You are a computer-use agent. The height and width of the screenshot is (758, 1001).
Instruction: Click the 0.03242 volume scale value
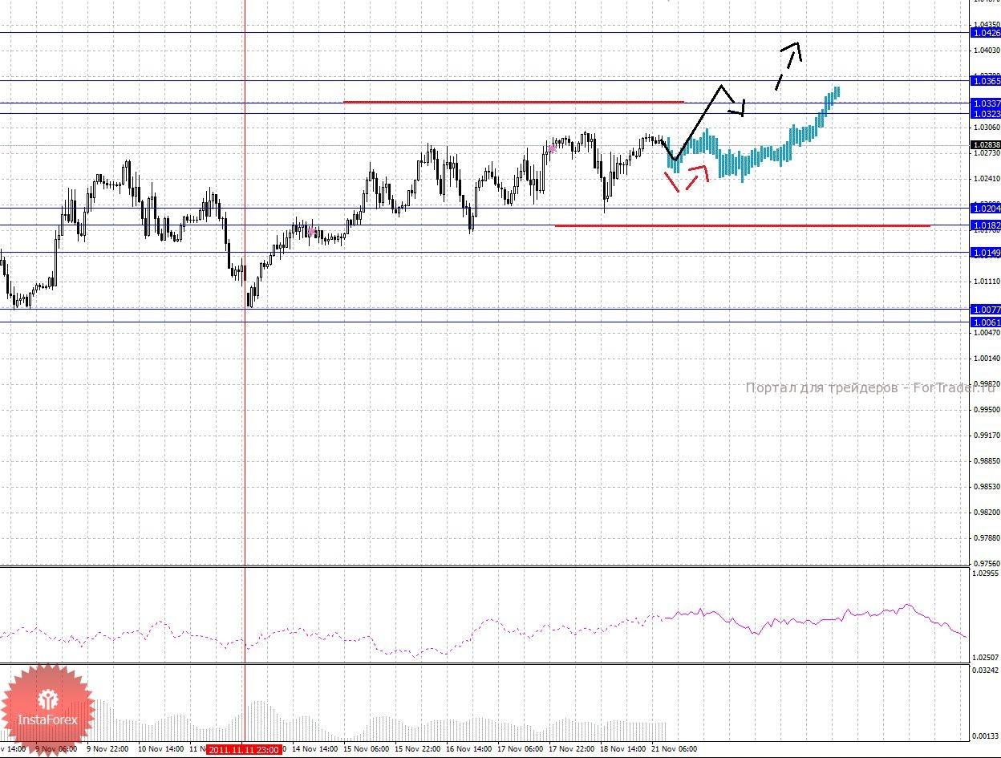coord(986,670)
